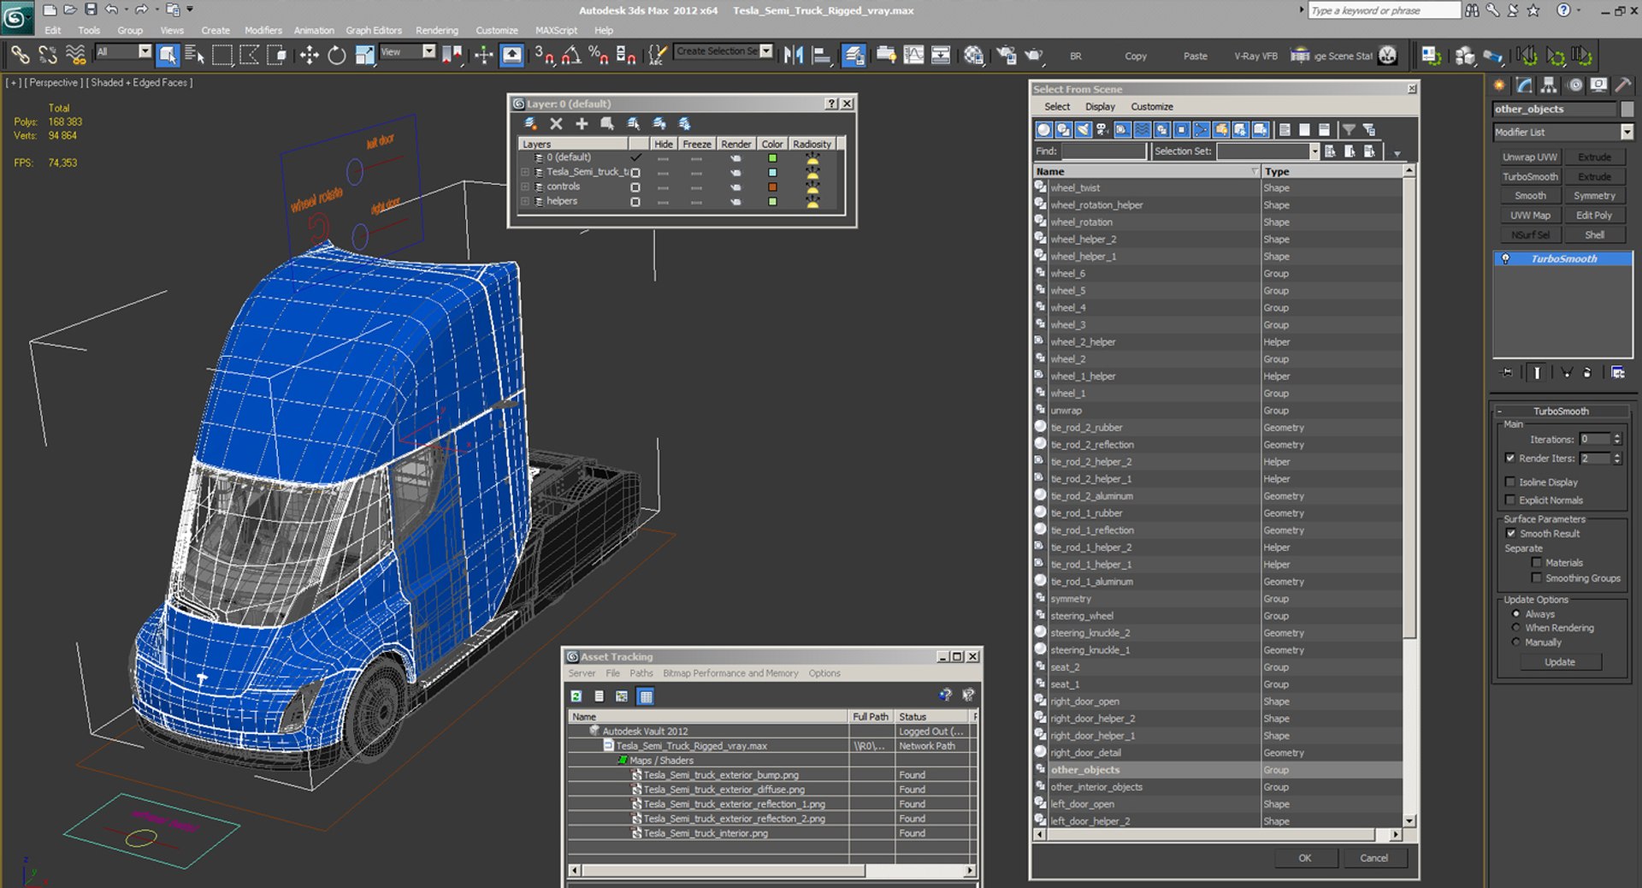Open reference coordinate View dropdown

coord(428,52)
